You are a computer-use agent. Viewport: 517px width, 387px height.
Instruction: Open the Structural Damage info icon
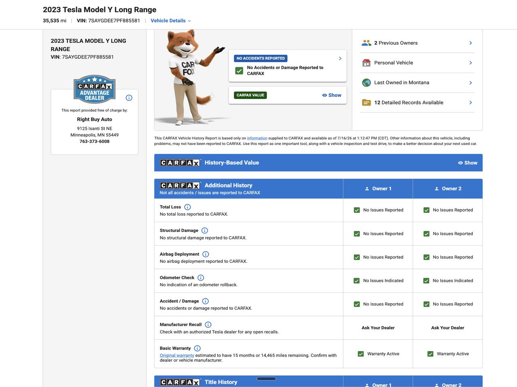tap(205, 231)
